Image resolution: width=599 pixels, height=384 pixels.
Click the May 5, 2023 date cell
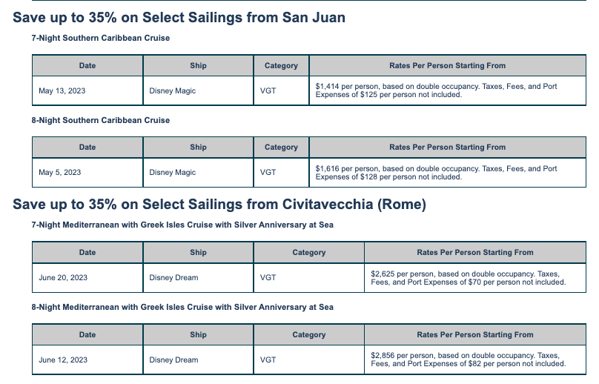coord(59,172)
